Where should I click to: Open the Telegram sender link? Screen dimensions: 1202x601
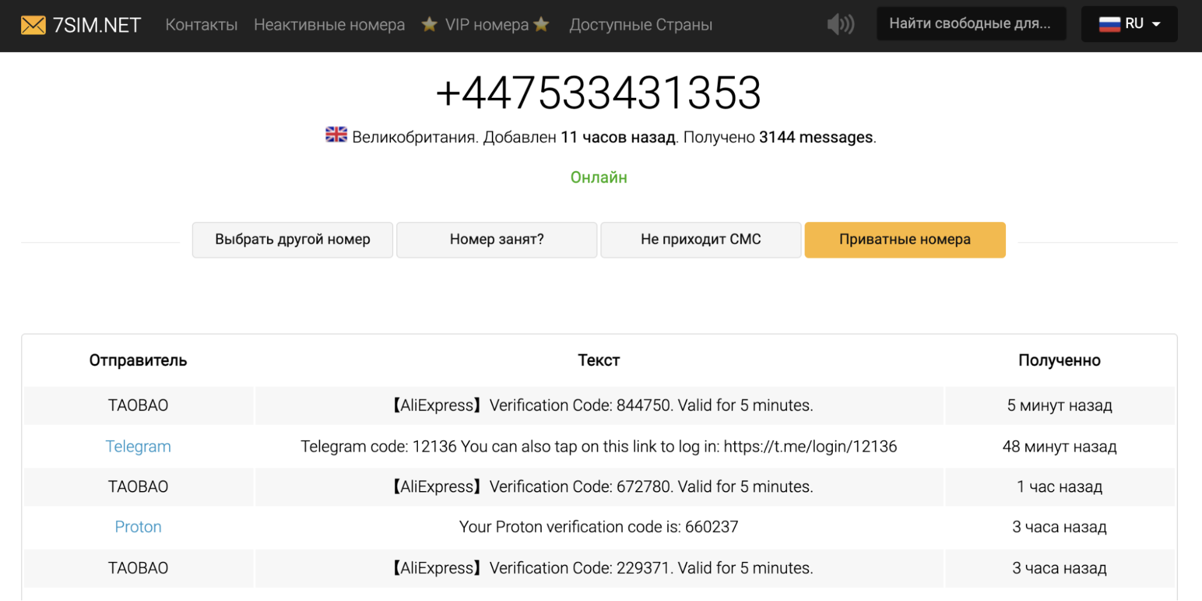point(138,447)
